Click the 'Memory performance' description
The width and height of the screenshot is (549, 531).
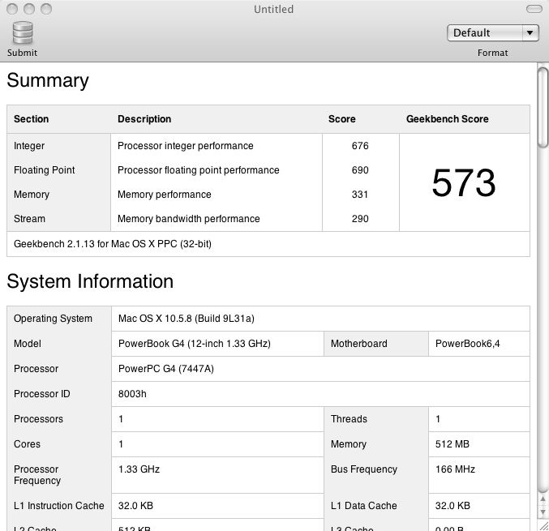pos(164,195)
